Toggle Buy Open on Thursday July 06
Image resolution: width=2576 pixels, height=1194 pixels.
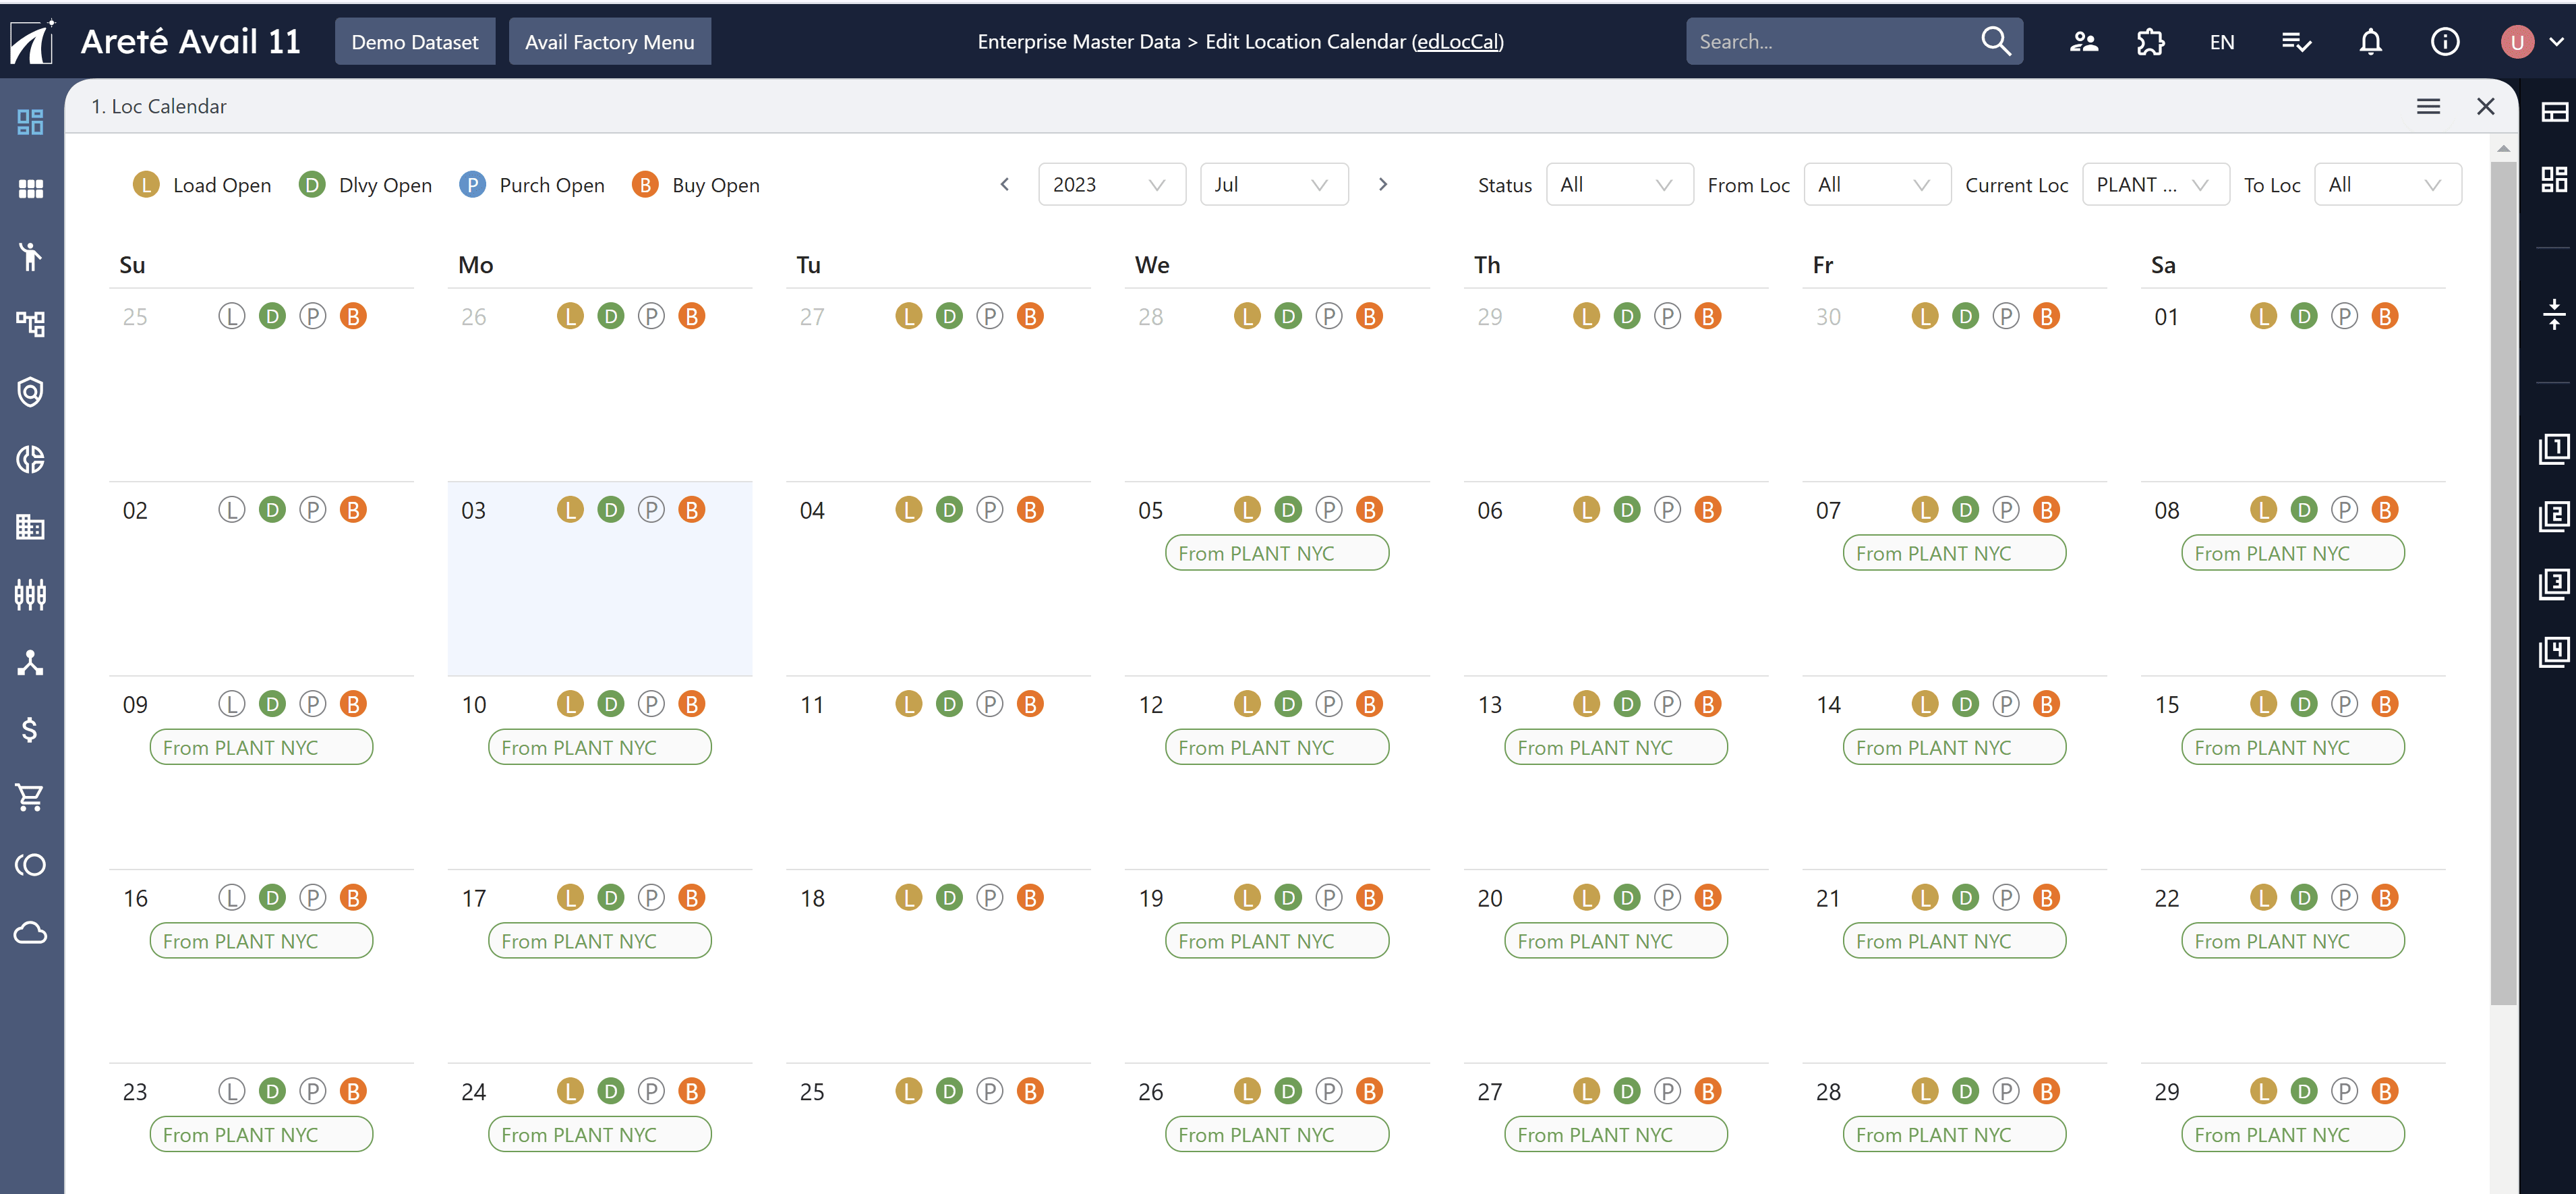coord(1707,510)
